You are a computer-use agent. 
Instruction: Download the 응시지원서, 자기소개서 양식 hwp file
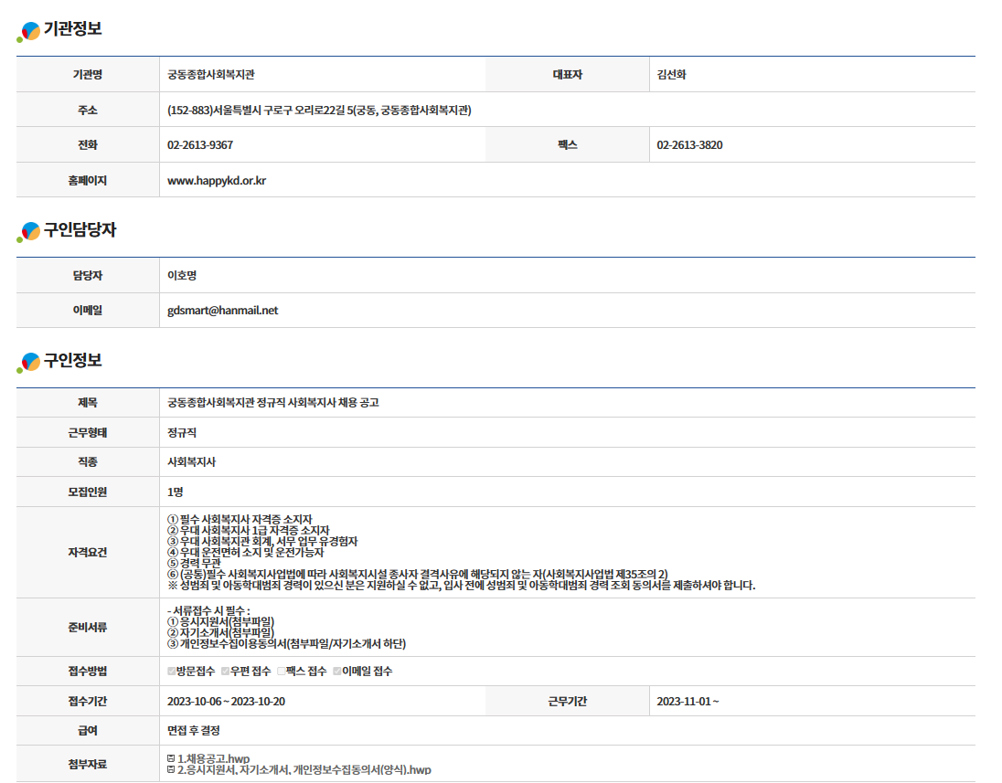click(x=304, y=770)
